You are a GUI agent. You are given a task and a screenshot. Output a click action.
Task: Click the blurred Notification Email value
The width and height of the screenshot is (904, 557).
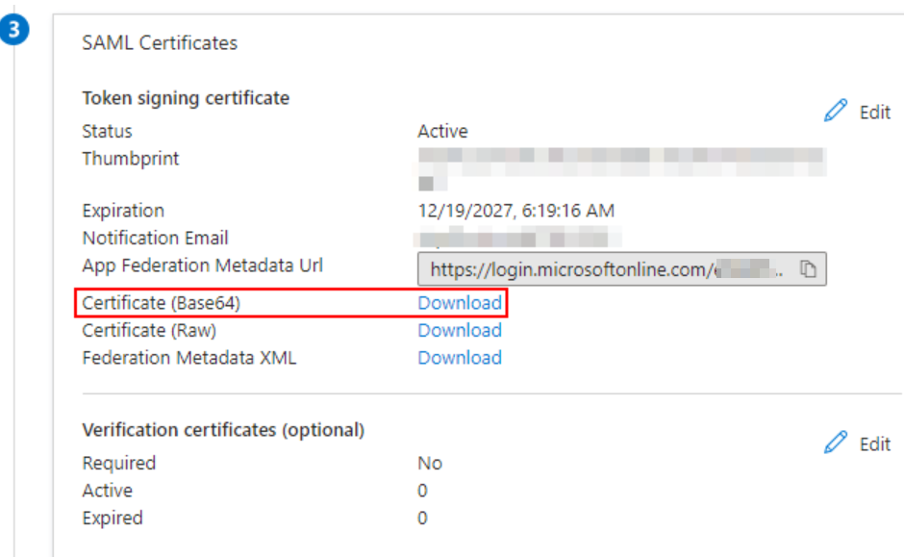(517, 238)
